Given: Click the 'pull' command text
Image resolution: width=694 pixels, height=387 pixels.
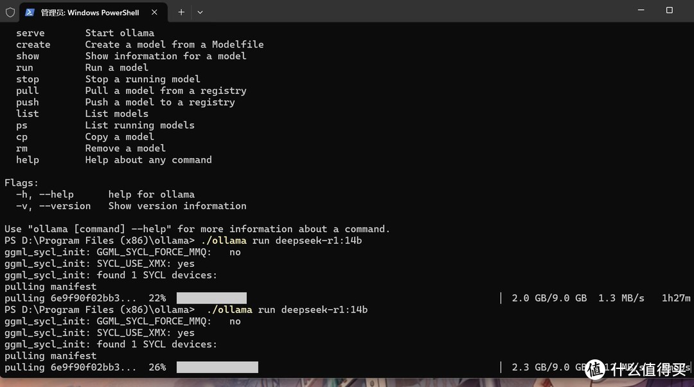Looking at the screenshot, I should (28, 91).
